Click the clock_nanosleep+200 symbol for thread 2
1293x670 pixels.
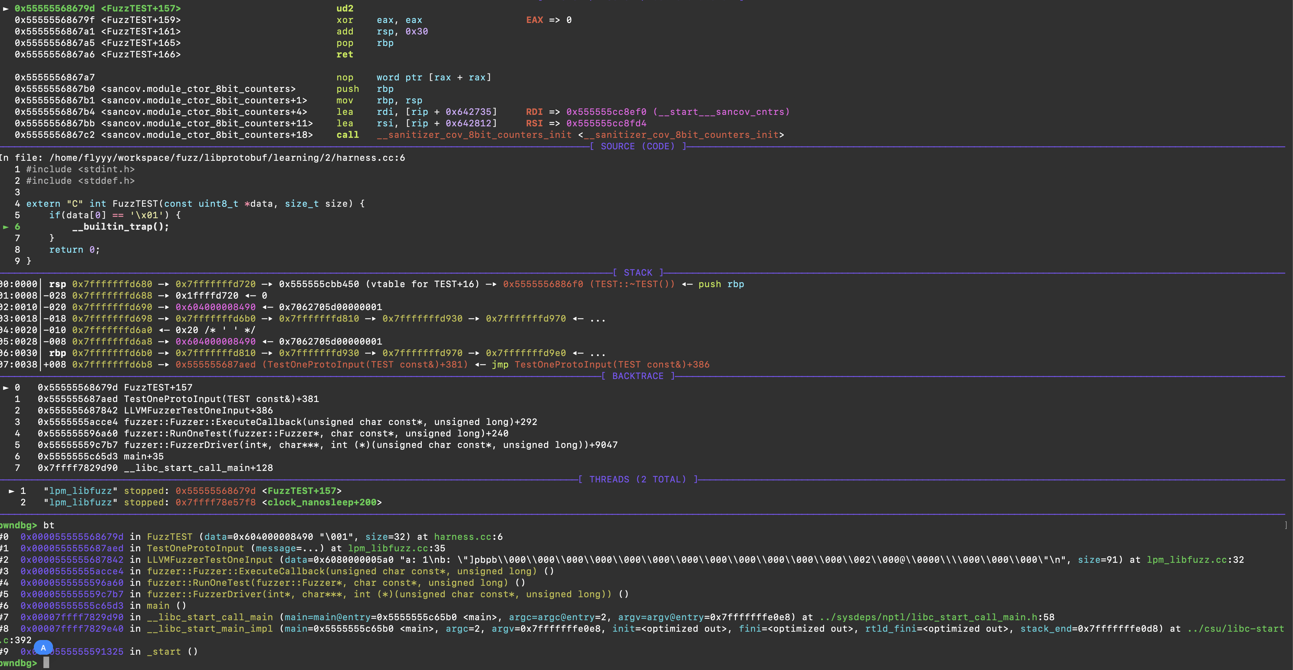pos(322,502)
